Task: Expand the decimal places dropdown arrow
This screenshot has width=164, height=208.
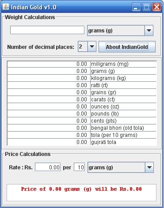Action: point(92,47)
